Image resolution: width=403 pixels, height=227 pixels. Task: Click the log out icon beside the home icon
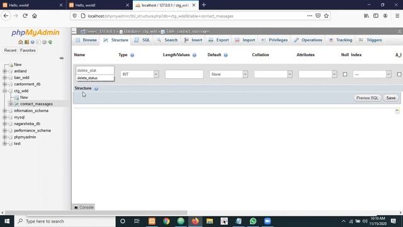click(x=26, y=42)
